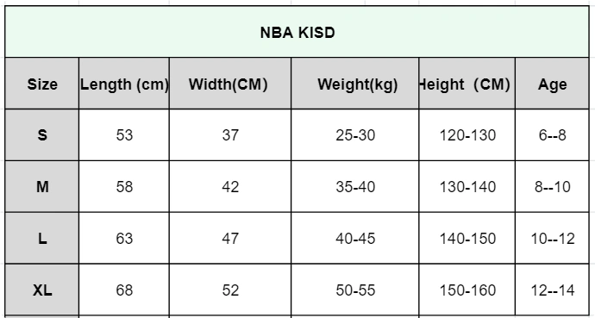Image resolution: width=595 pixels, height=318 pixels.
Task: Select the M size row label
Action: (x=42, y=186)
